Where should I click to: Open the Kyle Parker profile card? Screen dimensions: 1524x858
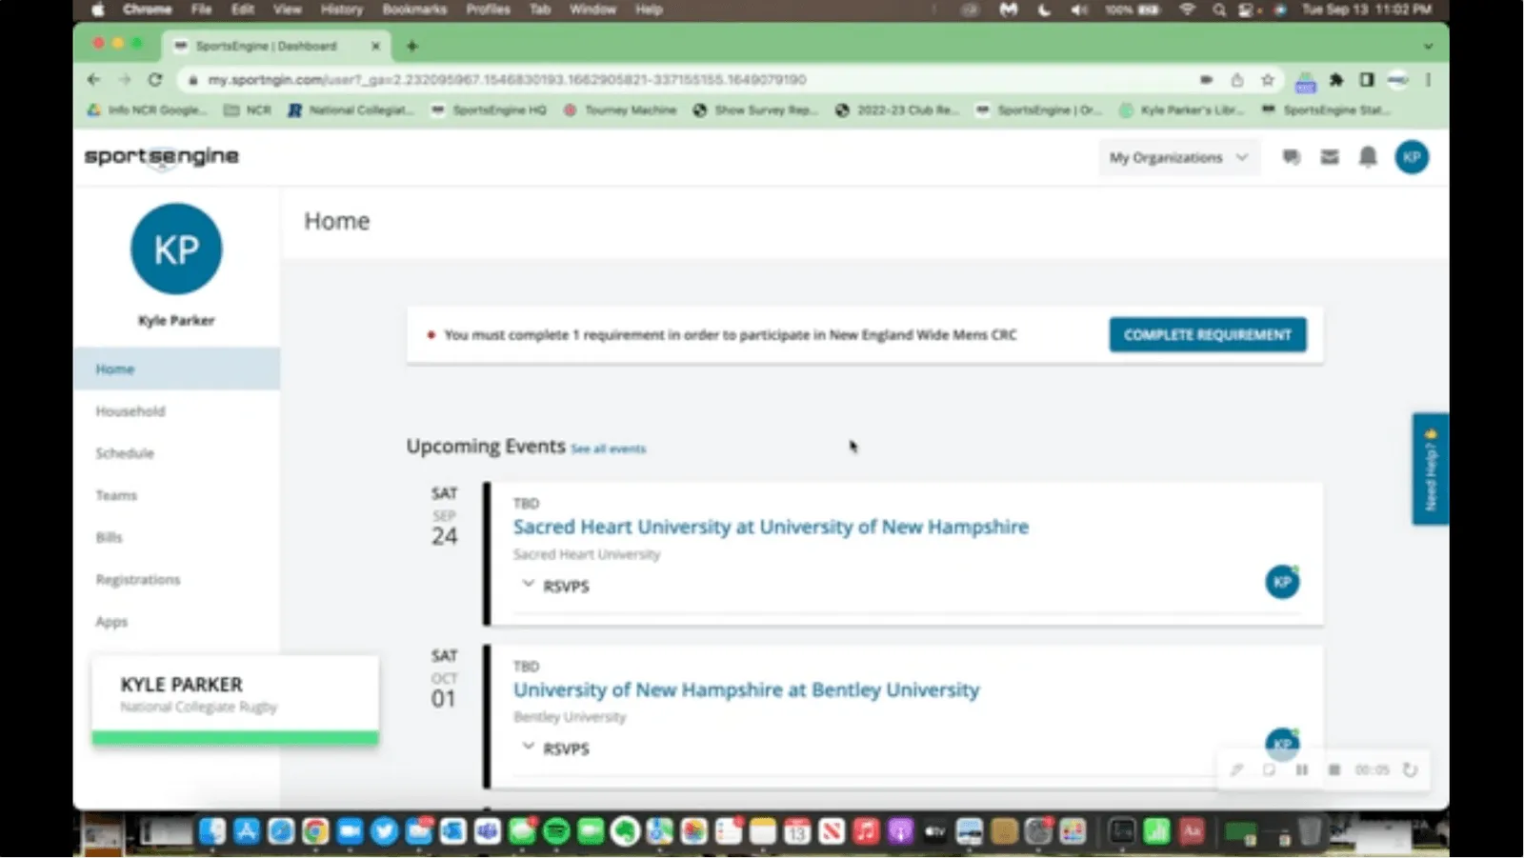[x=235, y=700]
